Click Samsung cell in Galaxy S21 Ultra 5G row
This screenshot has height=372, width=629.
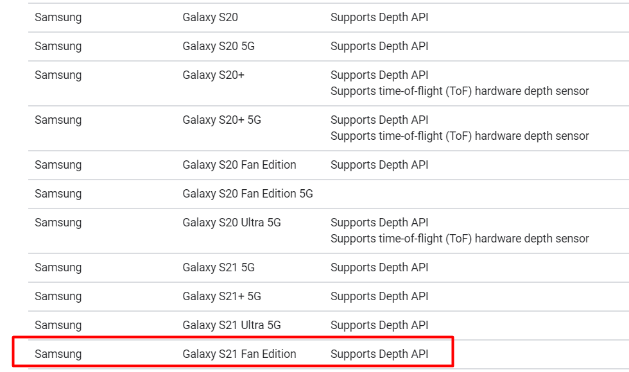pos(58,325)
